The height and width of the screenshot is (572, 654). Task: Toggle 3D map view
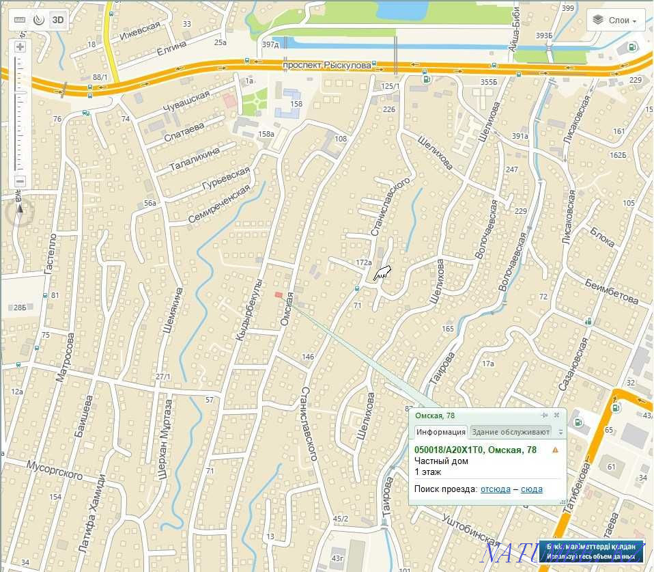point(58,20)
